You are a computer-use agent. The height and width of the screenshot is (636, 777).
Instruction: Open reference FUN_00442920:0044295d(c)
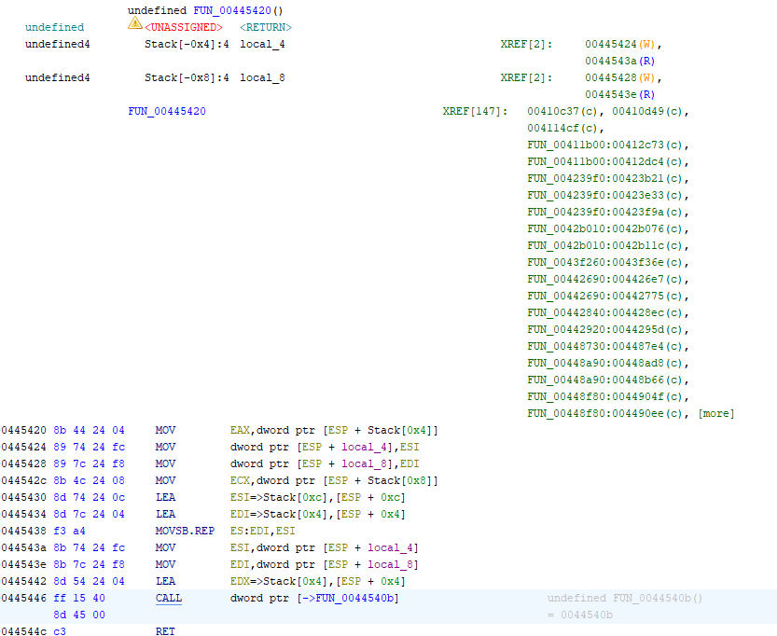[605, 330]
